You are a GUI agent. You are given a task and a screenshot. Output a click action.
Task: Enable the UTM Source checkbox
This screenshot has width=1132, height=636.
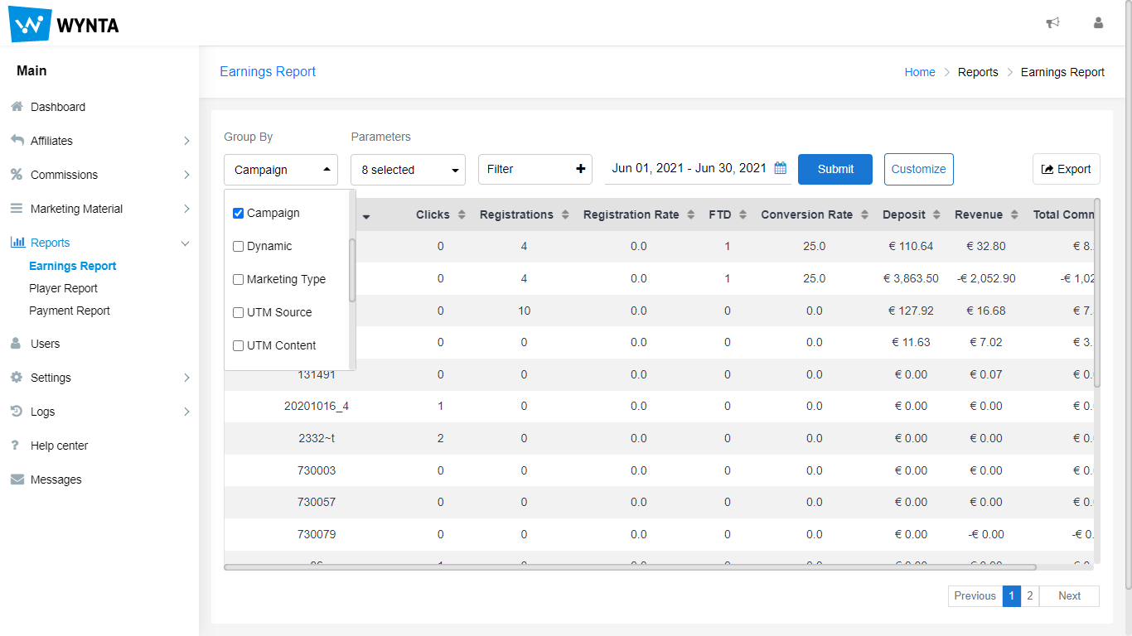[x=239, y=312]
